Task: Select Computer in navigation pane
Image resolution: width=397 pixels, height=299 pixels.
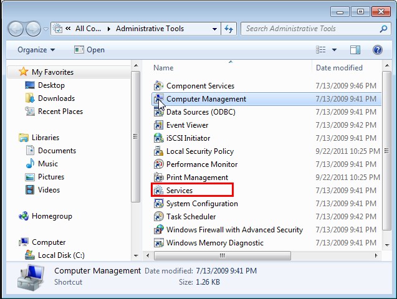Action: click(49, 242)
